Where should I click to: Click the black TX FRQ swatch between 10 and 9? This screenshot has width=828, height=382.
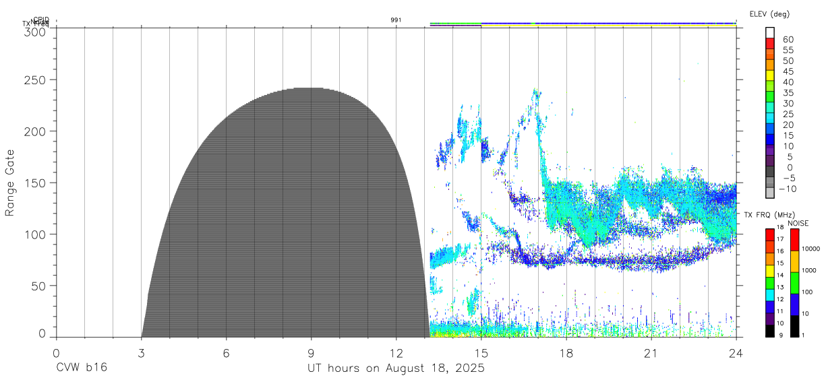pyautogui.click(x=770, y=331)
